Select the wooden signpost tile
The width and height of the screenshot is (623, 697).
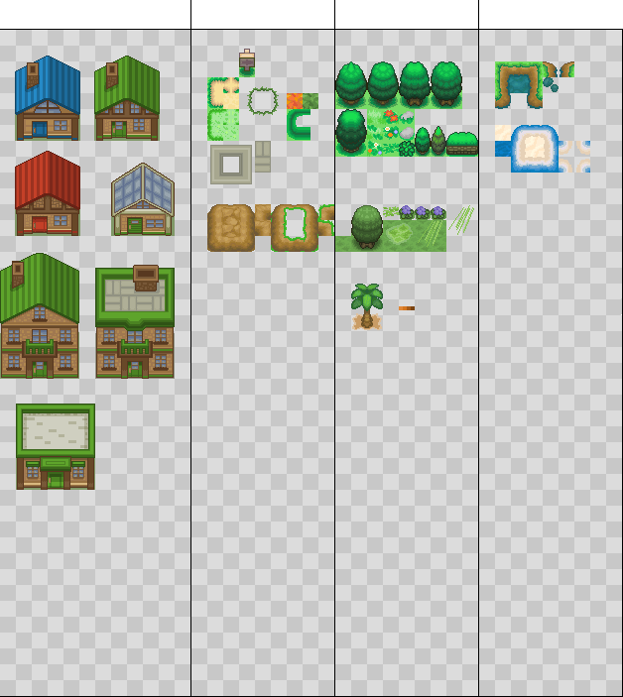coord(247,62)
